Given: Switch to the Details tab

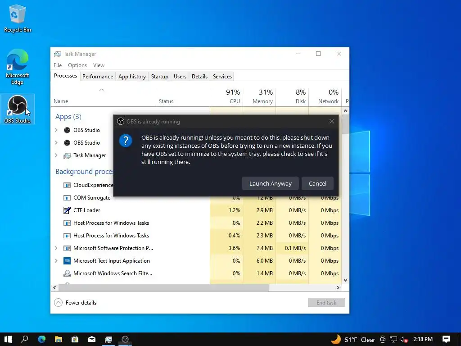Looking at the screenshot, I should click(199, 77).
